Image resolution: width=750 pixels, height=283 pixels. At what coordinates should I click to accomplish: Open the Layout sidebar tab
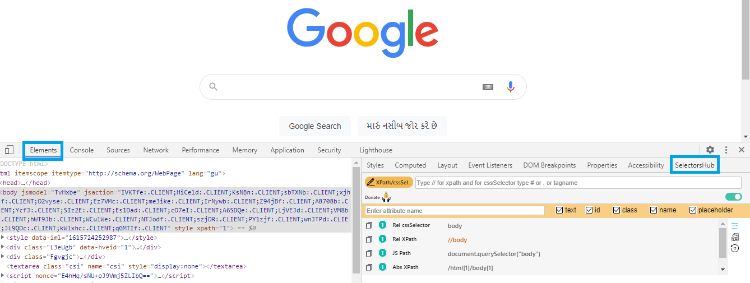tap(447, 165)
